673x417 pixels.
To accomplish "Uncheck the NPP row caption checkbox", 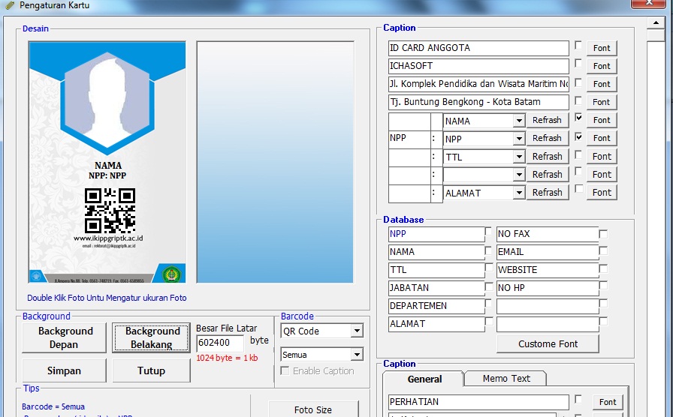I will 578,136.
